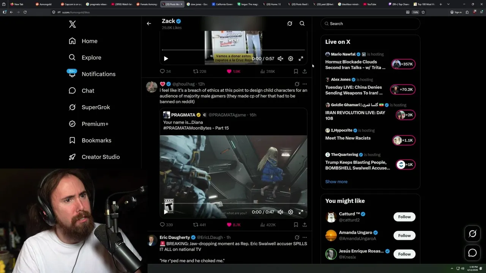This screenshot has height=273, width=486.
Task: Open view stats showing 318K
Action: click(267, 71)
